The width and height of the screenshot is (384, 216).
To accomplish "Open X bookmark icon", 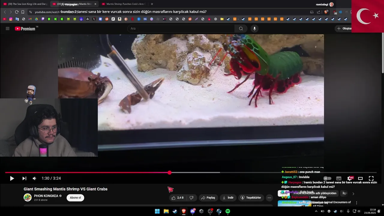I will pyautogui.click(x=94, y=19).
